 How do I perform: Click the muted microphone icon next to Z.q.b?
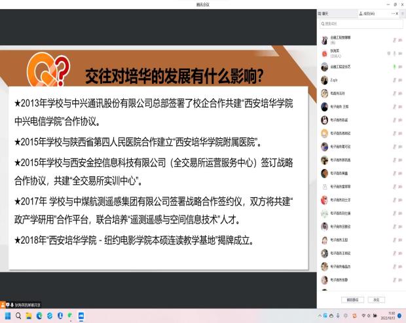point(395,81)
